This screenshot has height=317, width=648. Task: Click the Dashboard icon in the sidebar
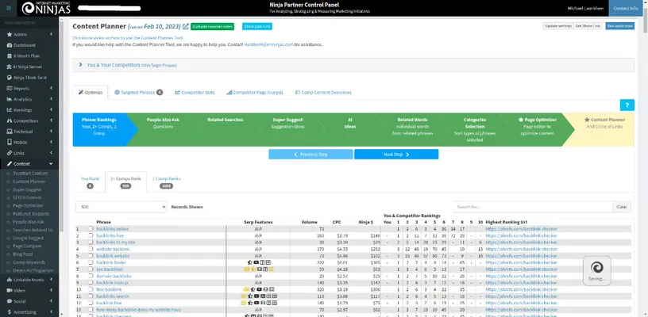[8, 46]
